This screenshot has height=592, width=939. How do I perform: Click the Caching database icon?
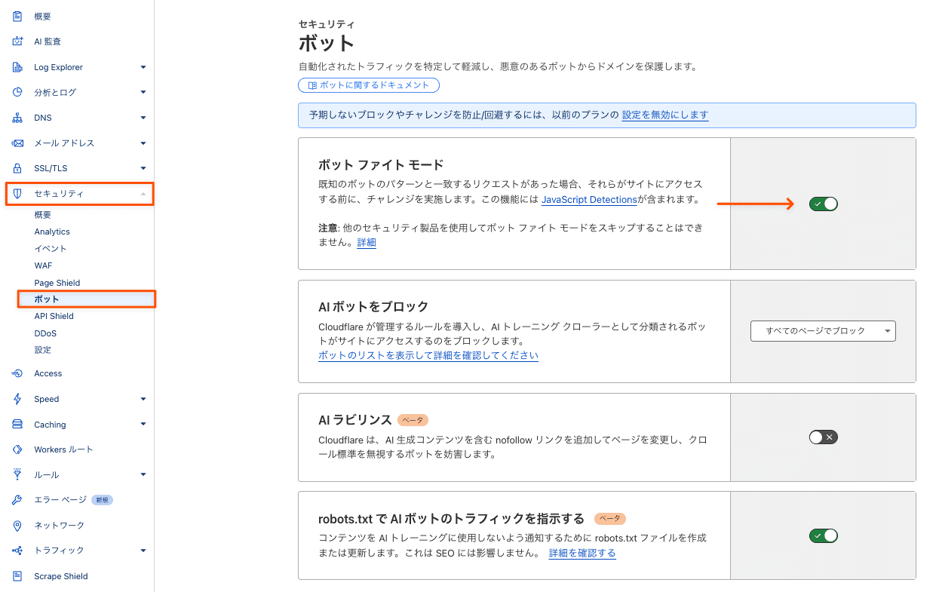coord(17,425)
